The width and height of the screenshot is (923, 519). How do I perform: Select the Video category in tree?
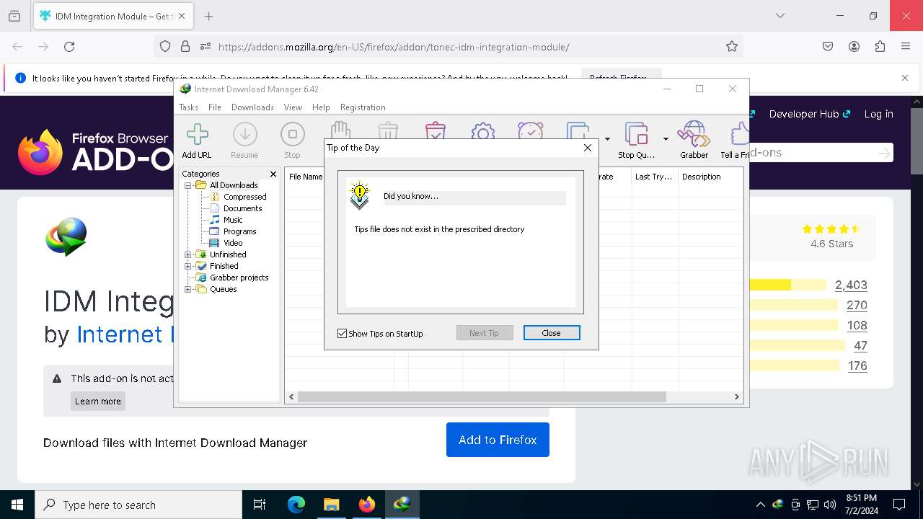(x=233, y=243)
